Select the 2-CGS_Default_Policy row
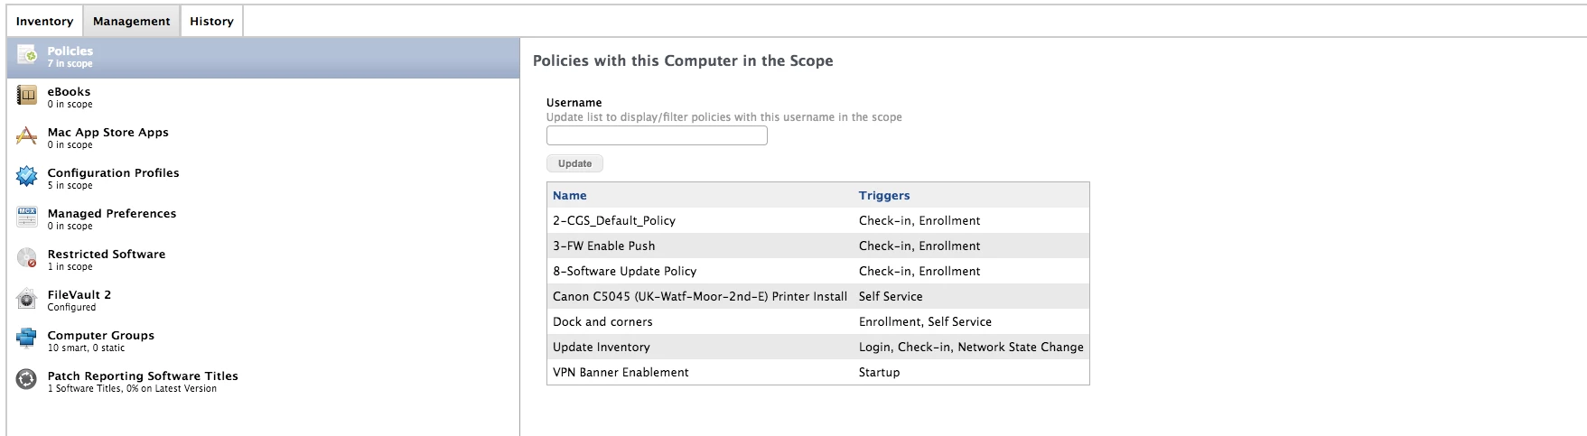 tap(614, 220)
